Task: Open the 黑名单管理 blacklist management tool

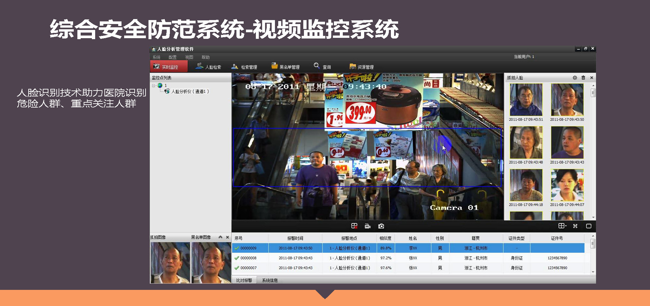Action: tap(285, 66)
